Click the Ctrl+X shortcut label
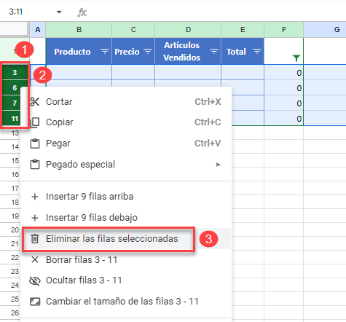This screenshot has width=346, height=322. coord(208,102)
